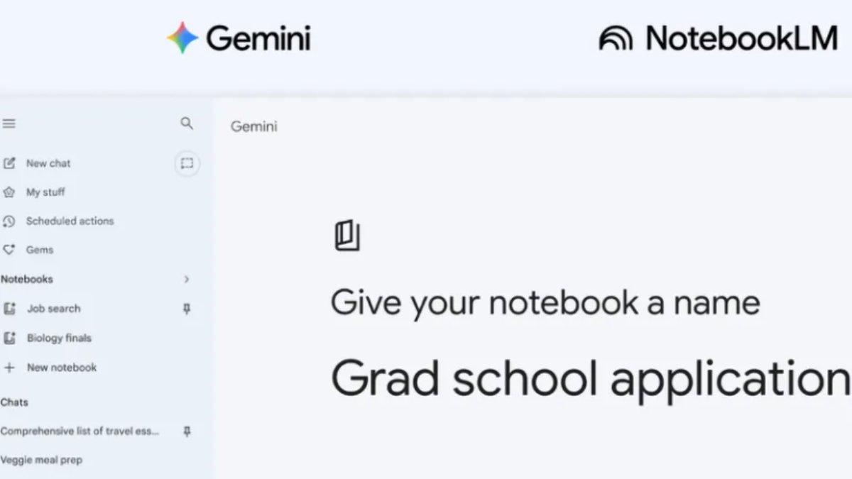Toggle the sidebar with the hamburger icon
852x479 pixels.
9,123
